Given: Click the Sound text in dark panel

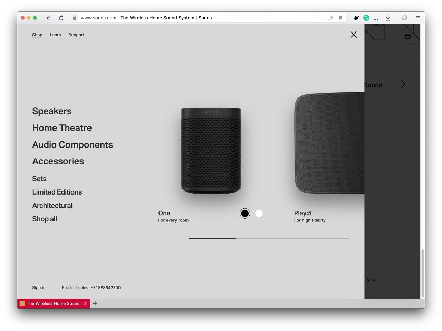Looking at the screenshot, I should 373,85.
